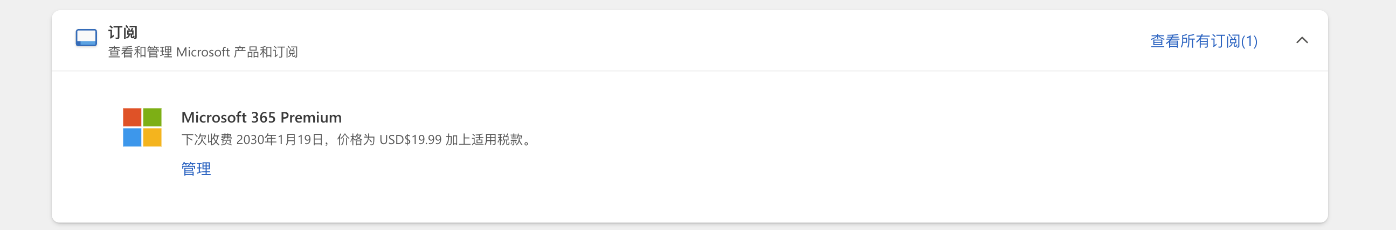The height and width of the screenshot is (230, 1396).
Task: Click the 管理 link under Microsoft 365 Premium
Action: coord(196,169)
